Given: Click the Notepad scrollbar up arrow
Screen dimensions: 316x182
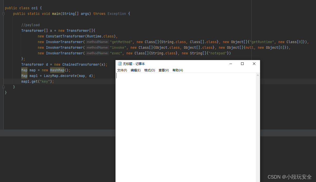Looking at the screenshot, I should [x=258, y=75].
